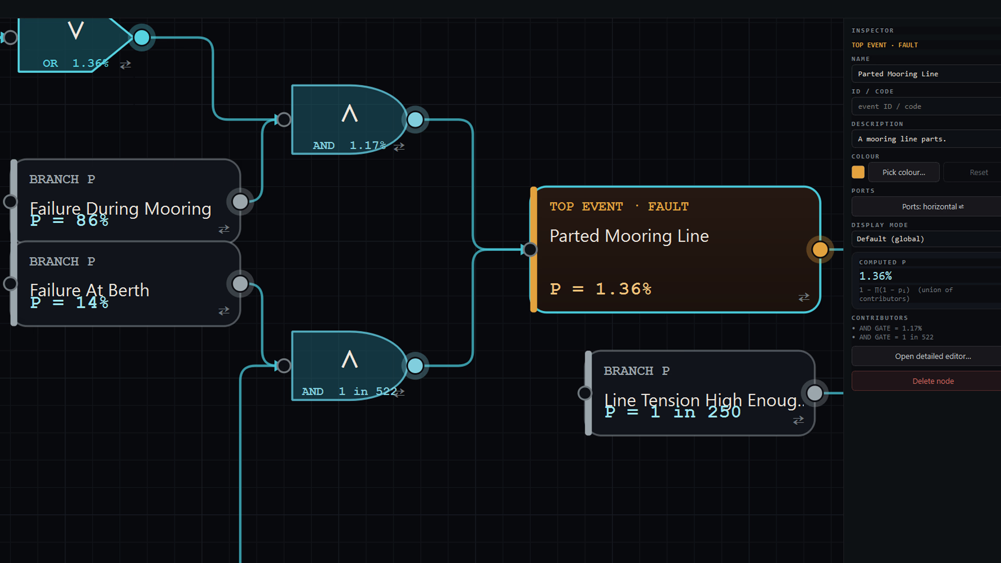The image size is (1001, 563).
Task: Click P = 1.36% on top event
Action: (x=601, y=289)
